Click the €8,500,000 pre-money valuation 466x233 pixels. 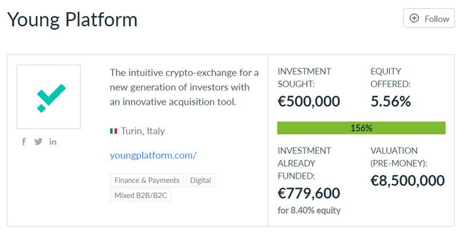pos(408,181)
